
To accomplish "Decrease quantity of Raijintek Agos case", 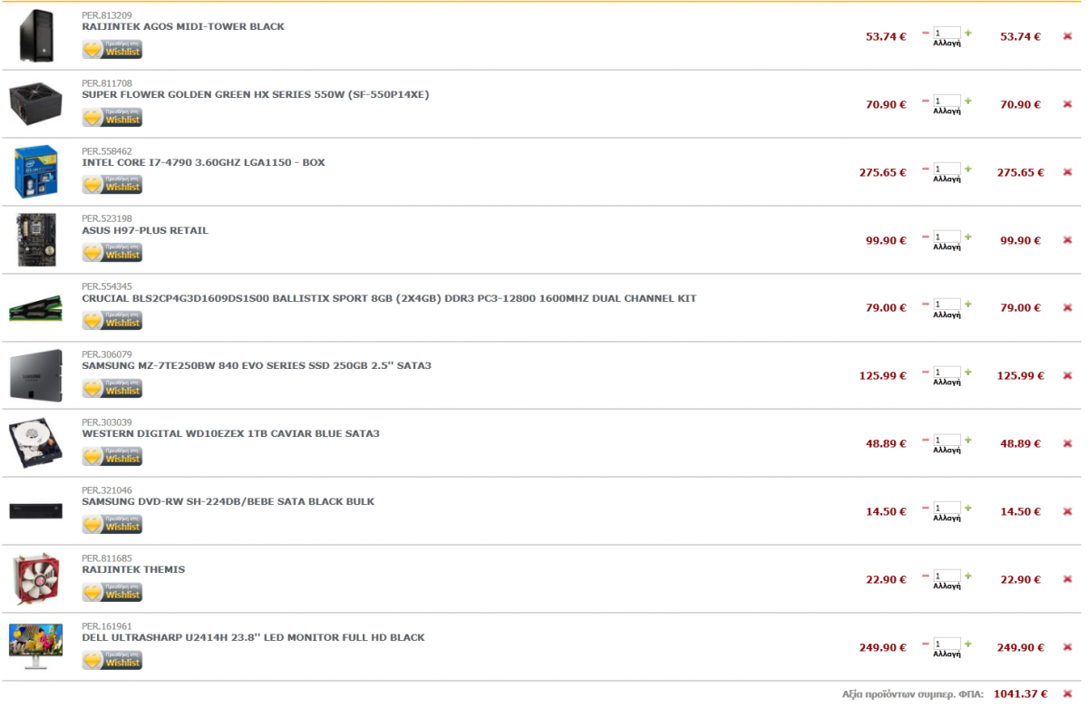I will click(926, 33).
